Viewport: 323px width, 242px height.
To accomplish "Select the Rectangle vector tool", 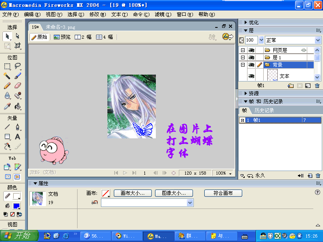I will (7, 137).
